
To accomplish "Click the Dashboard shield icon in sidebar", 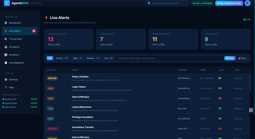I will point(6,23).
